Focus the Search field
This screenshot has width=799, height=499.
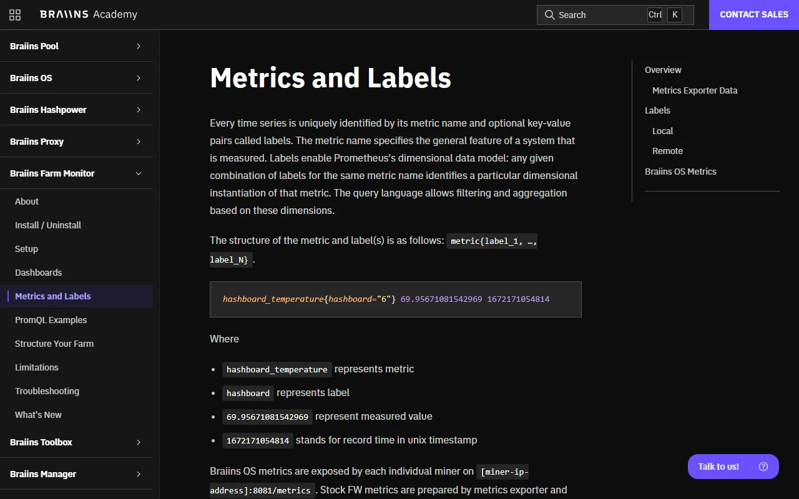[615, 15]
